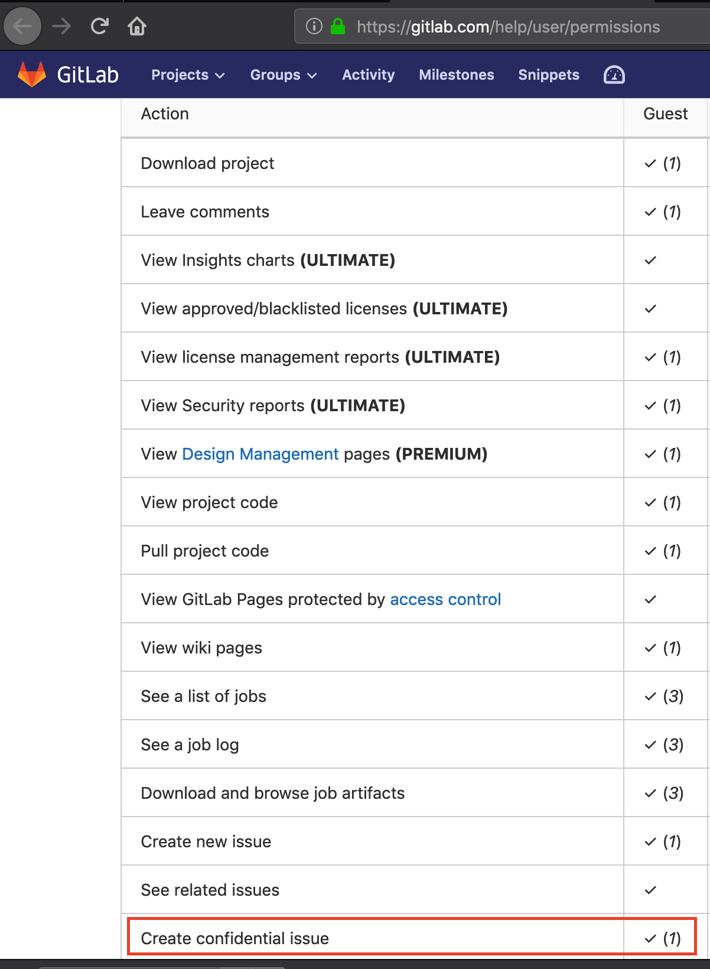This screenshot has height=969, width=710.
Task: Click the site information icon in the address bar
Action: [x=314, y=26]
